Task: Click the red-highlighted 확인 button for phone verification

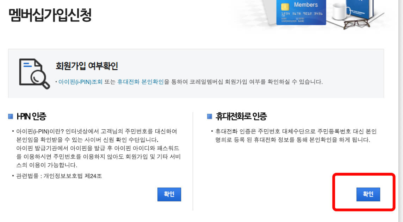Action: tap(368, 194)
